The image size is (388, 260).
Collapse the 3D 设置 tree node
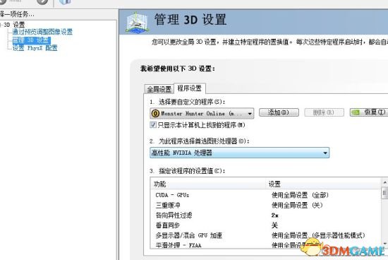1,25
